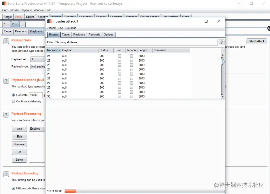Screen dimensions: 270x194
Task: Open the Spider tab in main window
Action: [x=30, y=17]
